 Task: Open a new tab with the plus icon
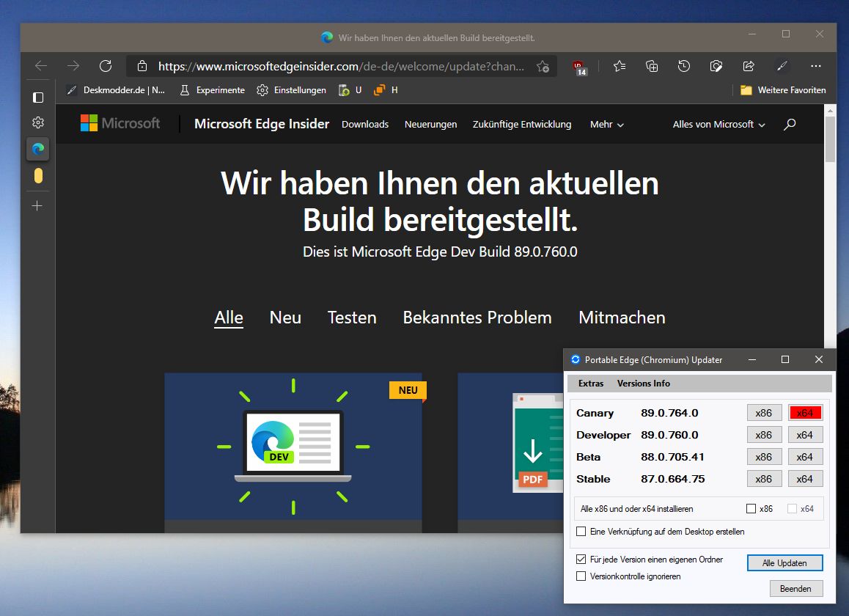(37, 206)
